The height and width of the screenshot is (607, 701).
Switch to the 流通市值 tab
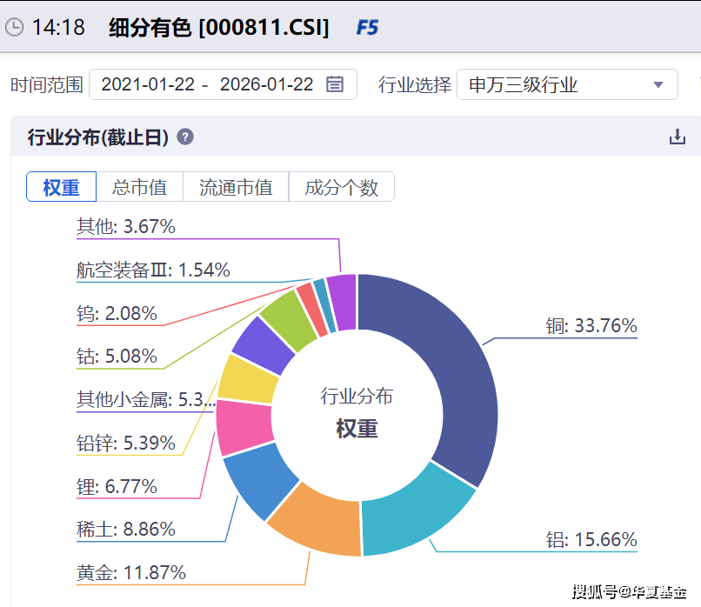[x=236, y=187]
